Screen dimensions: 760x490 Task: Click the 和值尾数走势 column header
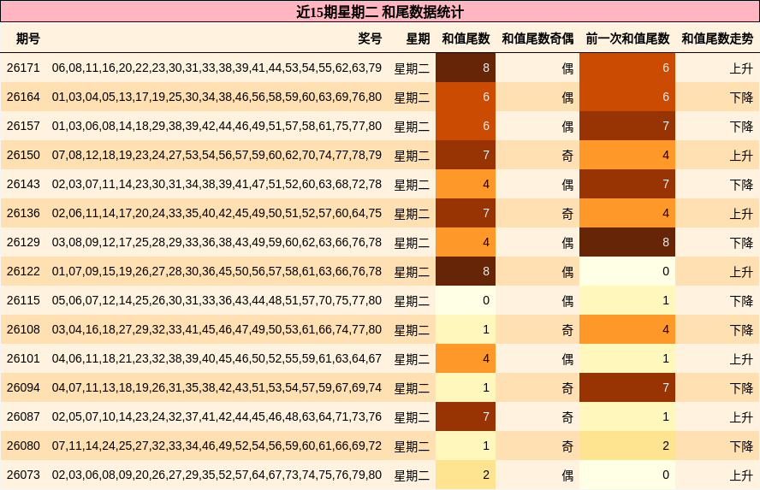(x=717, y=38)
